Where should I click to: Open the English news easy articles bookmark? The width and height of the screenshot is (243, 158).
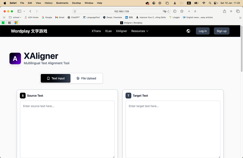click(x=198, y=17)
